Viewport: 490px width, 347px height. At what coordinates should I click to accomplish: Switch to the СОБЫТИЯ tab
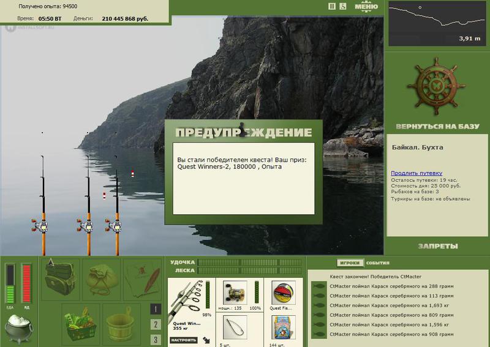[x=377, y=263]
